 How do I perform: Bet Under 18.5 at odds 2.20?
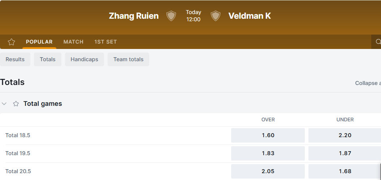tap(345, 135)
